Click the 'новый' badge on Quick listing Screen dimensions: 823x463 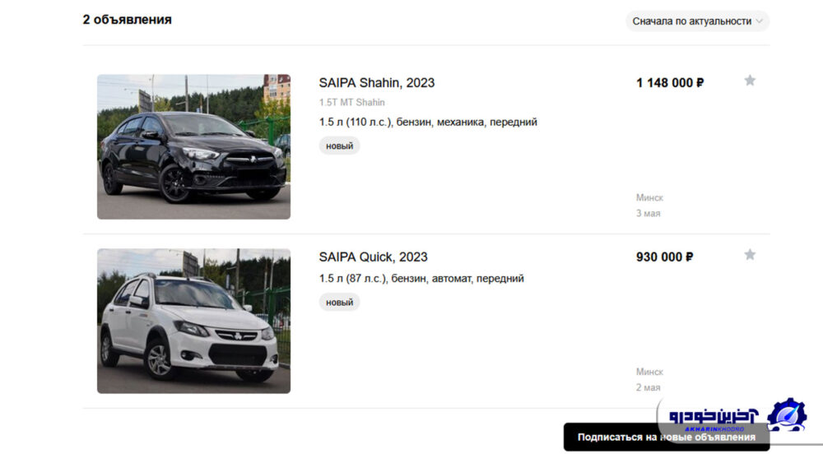340,302
